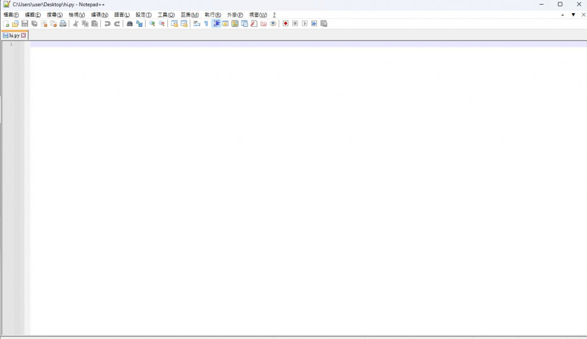Click the Paste clipboard icon
587x339 pixels.
95,23
